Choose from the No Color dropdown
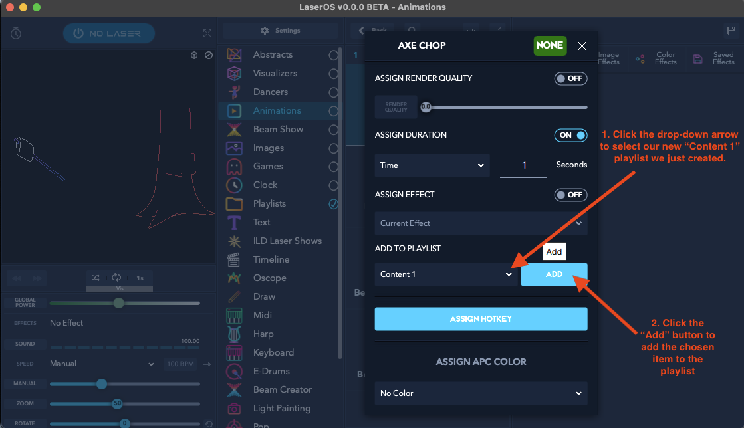744x428 pixels. coord(481,393)
